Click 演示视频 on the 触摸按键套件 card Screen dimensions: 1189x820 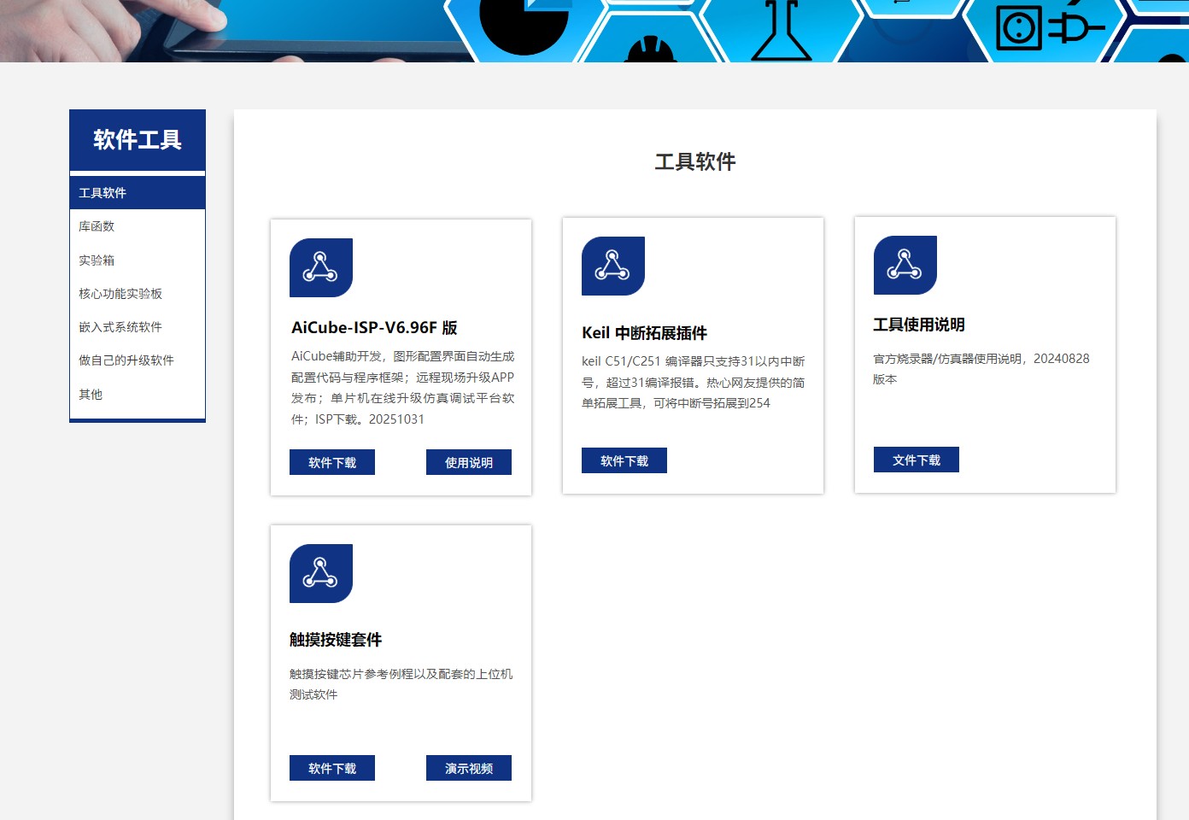468,768
